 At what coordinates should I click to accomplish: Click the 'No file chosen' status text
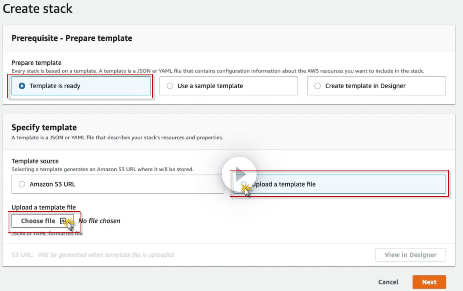point(99,221)
